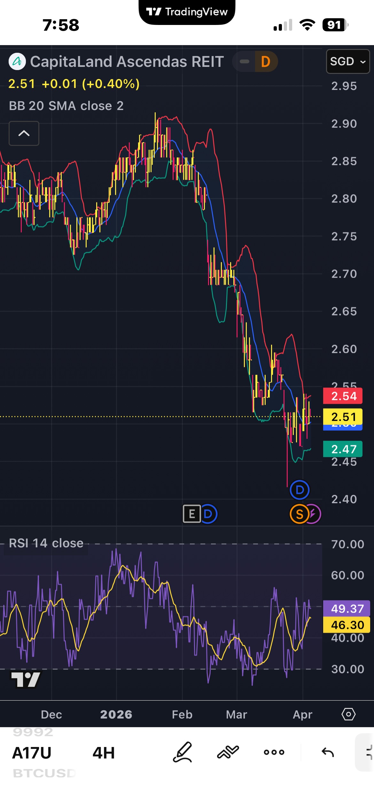
Task: Toggle the orange D delayed-data badge
Action: click(x=266, y=61)
